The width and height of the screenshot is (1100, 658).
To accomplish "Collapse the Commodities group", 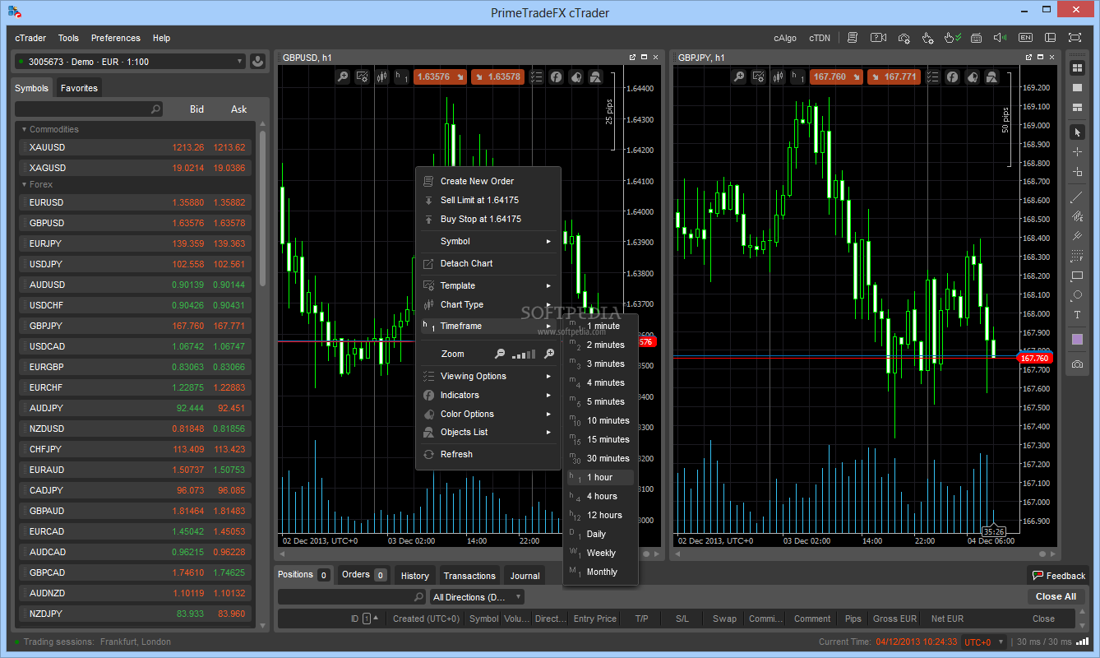I will [24, 129].
